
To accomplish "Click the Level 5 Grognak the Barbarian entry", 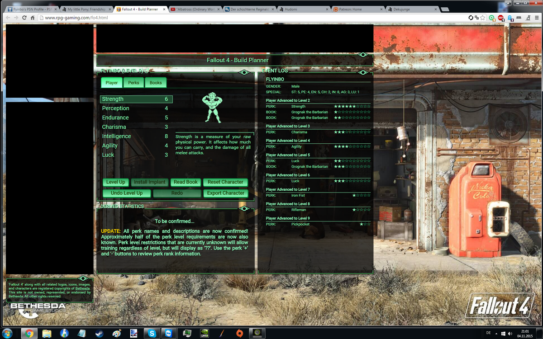I will (318, 166).
